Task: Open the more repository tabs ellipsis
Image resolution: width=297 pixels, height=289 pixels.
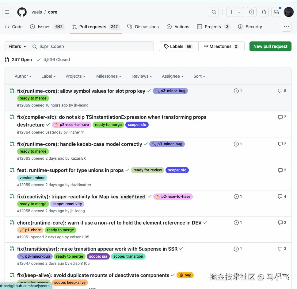Action: pyautogui.click(x=286, y=27)
